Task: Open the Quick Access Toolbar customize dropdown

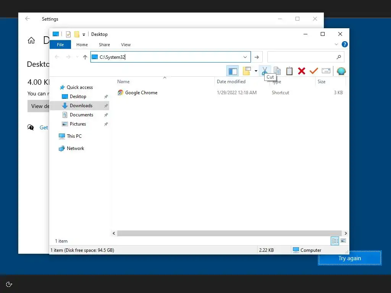Action: pyautogui.click(x=84, y=35)
